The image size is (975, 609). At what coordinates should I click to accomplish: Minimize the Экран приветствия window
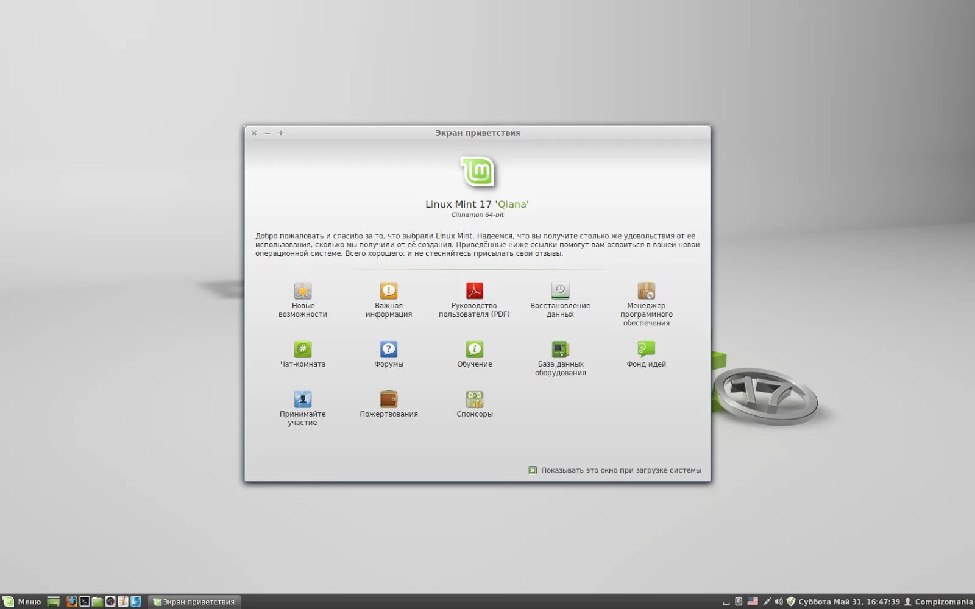tap(268, 133)
